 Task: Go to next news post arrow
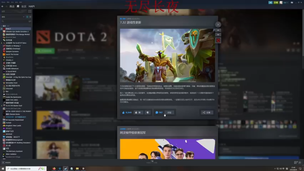click(218, 35)
